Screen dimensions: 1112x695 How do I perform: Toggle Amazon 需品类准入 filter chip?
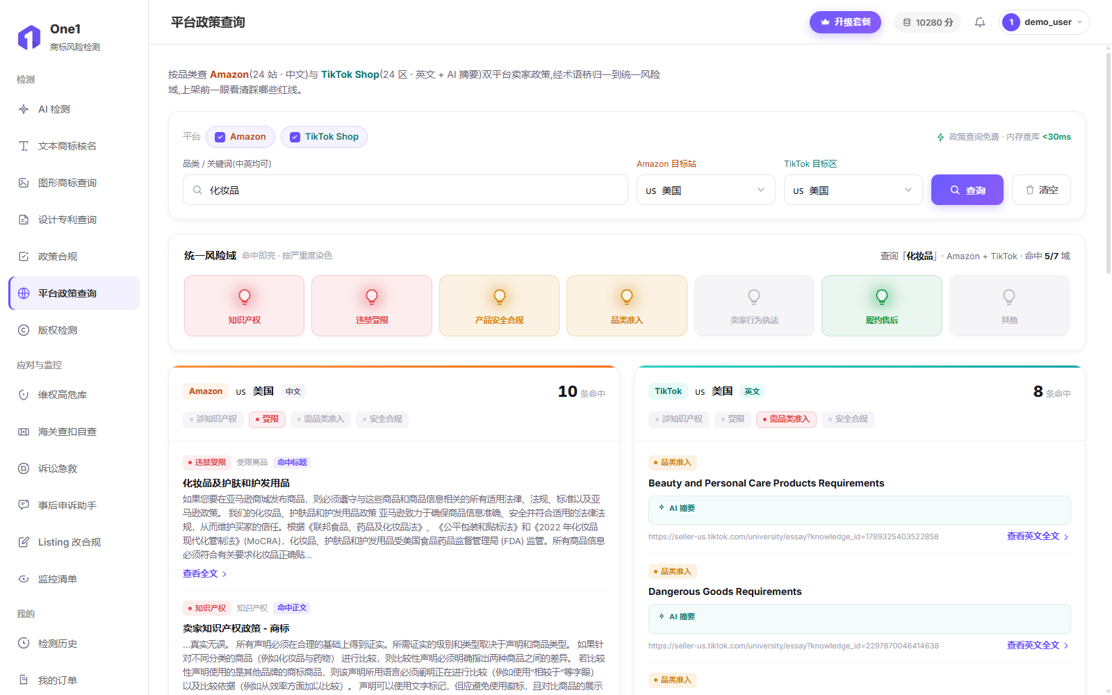pyautogui.click(x=320, y=419)
